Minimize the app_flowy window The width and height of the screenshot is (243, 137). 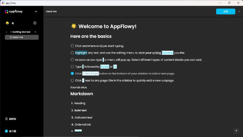tap(221, 3)
